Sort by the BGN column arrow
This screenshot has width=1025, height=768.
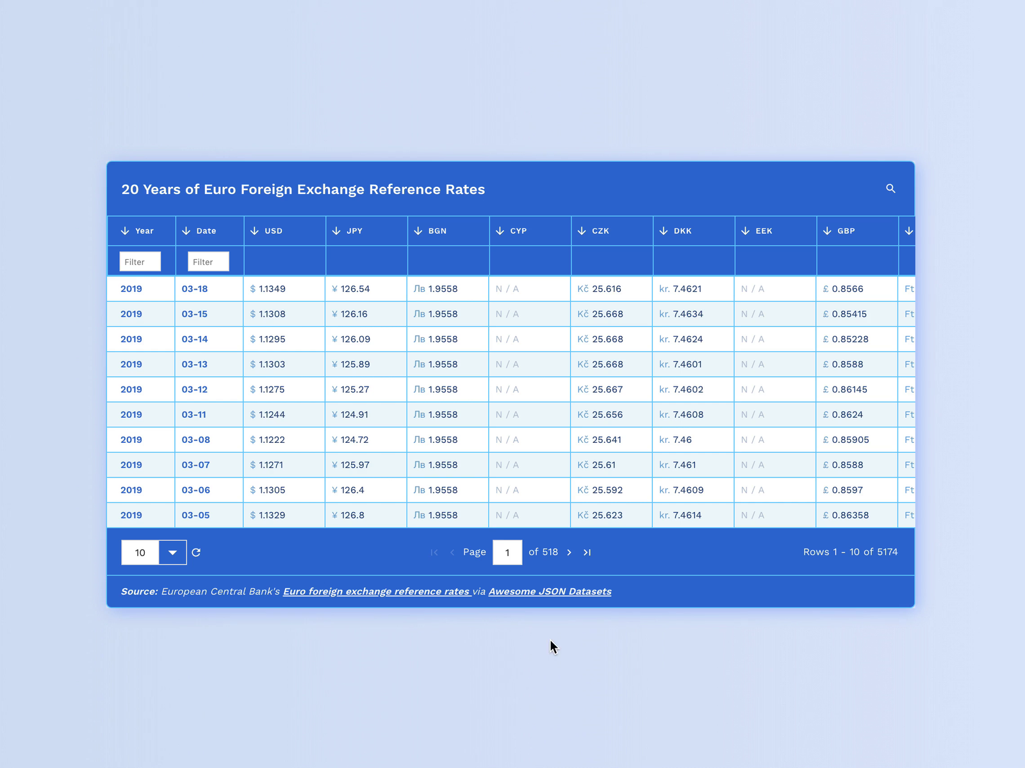[x=418, y=231]
